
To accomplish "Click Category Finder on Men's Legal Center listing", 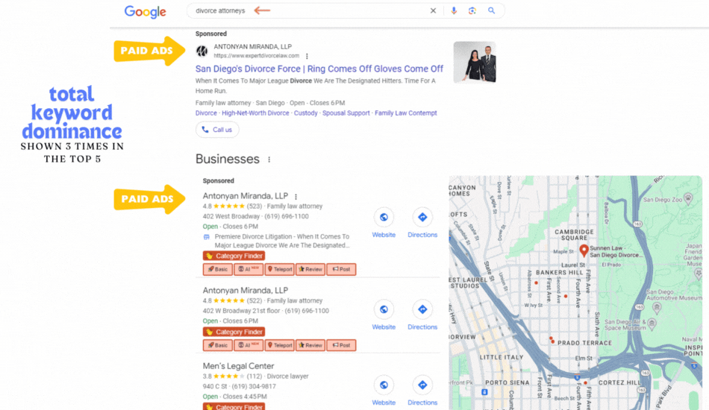I will [234, 406].
